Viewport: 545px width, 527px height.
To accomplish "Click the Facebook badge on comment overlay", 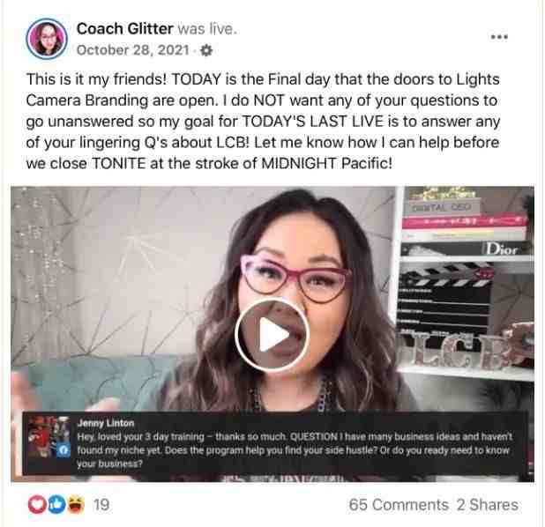I will (x=63, y=450).
